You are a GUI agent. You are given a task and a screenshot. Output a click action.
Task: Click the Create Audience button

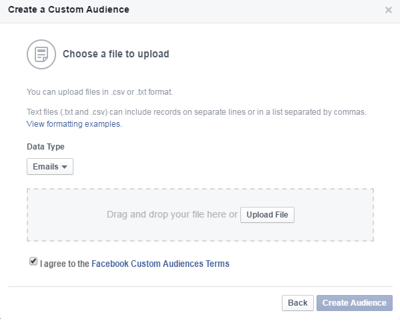coord(355,303)
